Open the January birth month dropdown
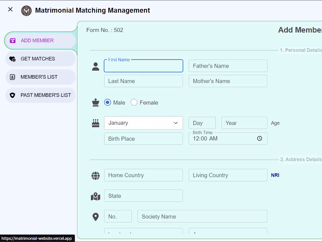The width and height of the screenshot is (322, 242). [143, 123]
